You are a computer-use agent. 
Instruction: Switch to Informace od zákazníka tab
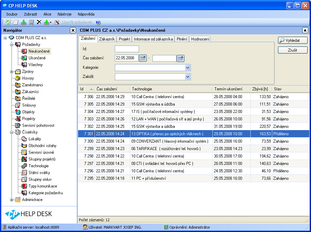153,39
